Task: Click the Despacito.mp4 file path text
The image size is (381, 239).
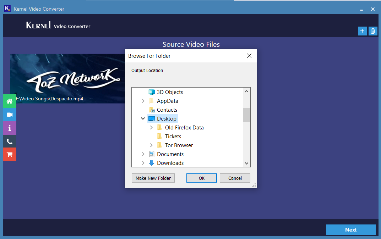Action: click(x=50, y=99)
